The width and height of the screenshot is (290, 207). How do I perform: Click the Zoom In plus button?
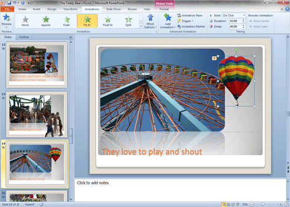pos(281,204)
